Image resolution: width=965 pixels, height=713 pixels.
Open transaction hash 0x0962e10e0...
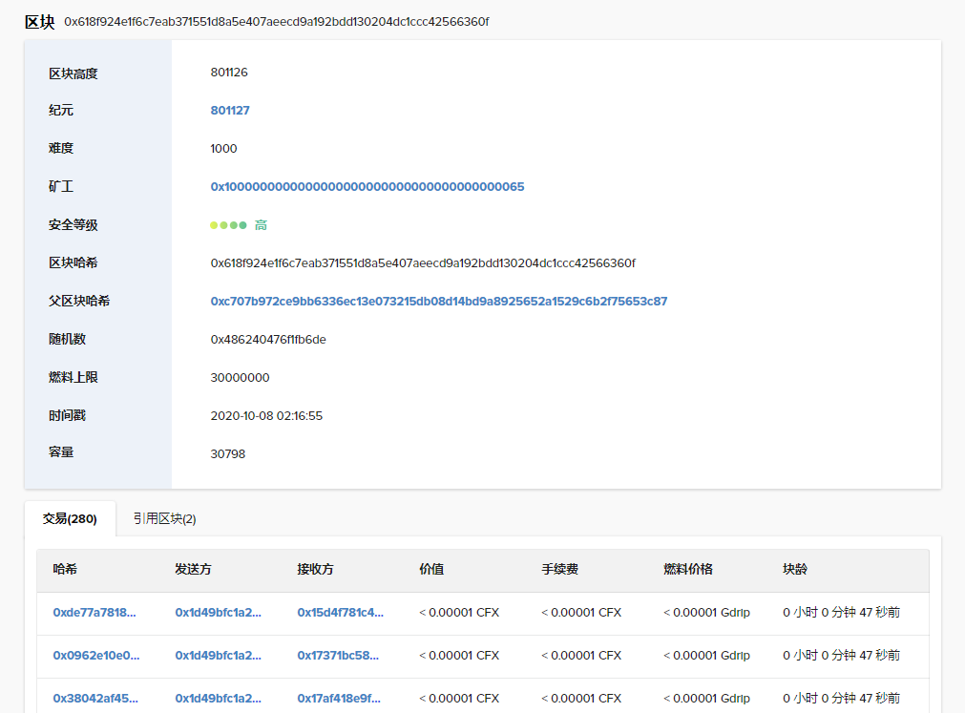pyautogui.click(x=96, y=655)
